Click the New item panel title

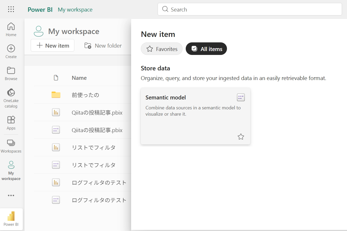point(158,34)
